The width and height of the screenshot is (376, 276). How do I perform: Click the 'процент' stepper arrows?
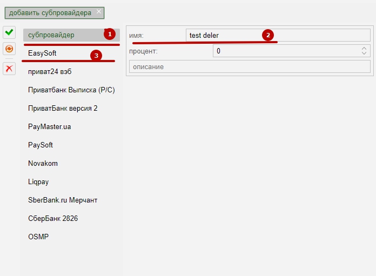click(364, 51)
